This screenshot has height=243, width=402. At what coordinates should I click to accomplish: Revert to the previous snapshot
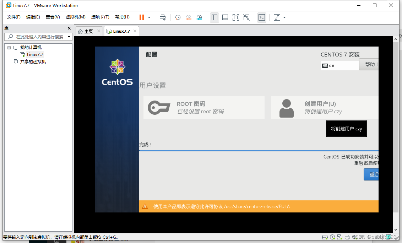point(189,17)
